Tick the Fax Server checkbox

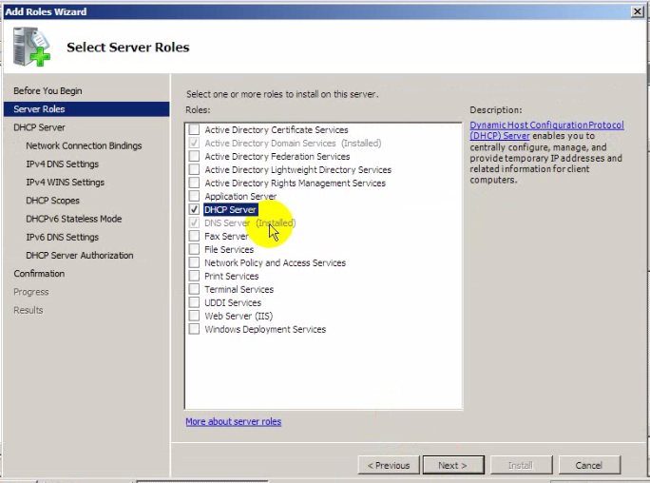194,236
